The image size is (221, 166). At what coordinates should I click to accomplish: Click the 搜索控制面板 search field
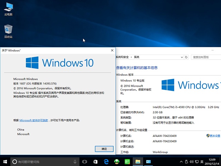(x=205, y=57)
